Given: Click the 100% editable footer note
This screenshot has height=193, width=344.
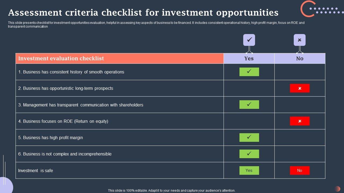Looking at the screenshot, I should click(x=171, y=191).
